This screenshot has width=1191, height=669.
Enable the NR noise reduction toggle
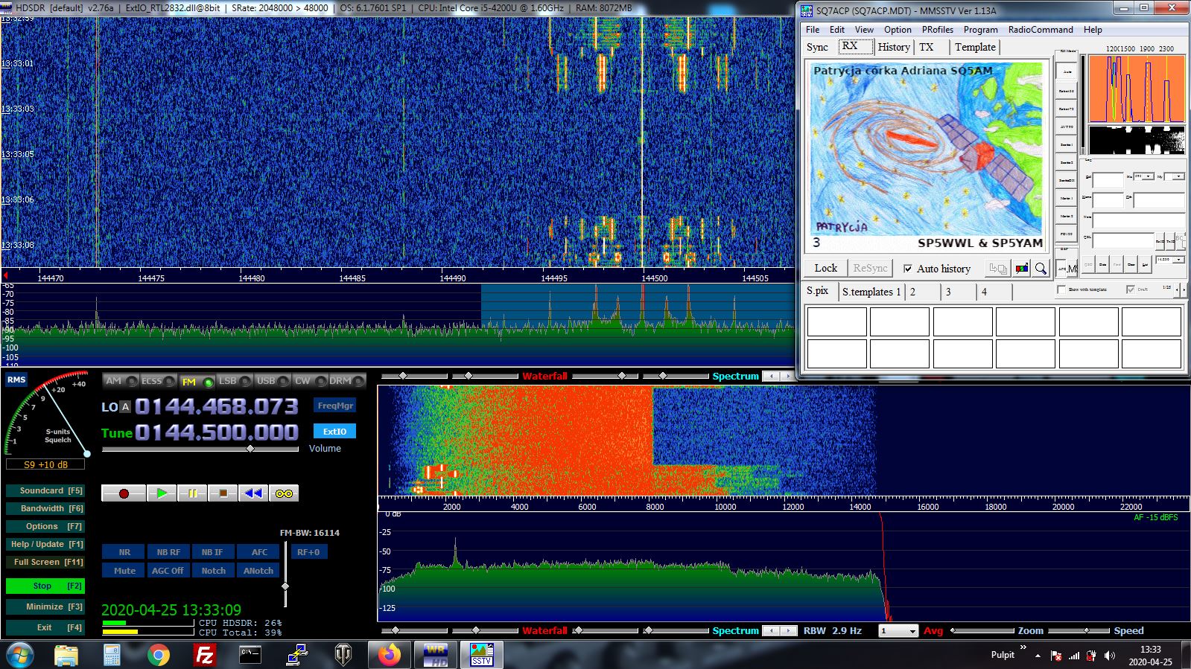[124, 552]
